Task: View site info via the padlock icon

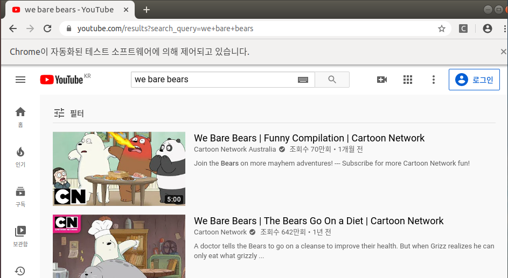Action: click(x=68, y=28)
